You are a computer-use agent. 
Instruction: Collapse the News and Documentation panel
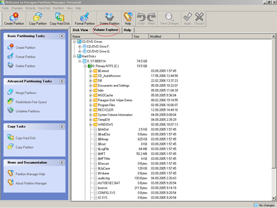[x=61, y=163]
